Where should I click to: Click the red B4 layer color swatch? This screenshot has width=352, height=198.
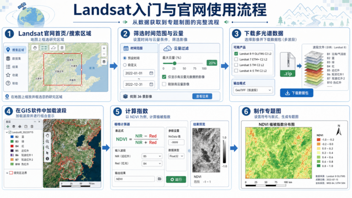tap(12, 146)
